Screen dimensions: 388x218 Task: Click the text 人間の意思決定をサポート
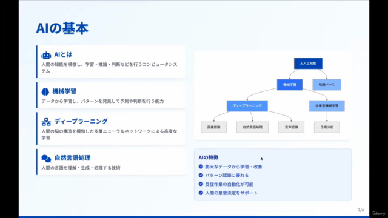pyautogui.click(x=232, y=193)
